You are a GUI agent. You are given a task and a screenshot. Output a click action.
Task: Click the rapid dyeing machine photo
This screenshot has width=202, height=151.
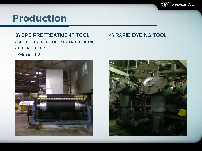148,98
